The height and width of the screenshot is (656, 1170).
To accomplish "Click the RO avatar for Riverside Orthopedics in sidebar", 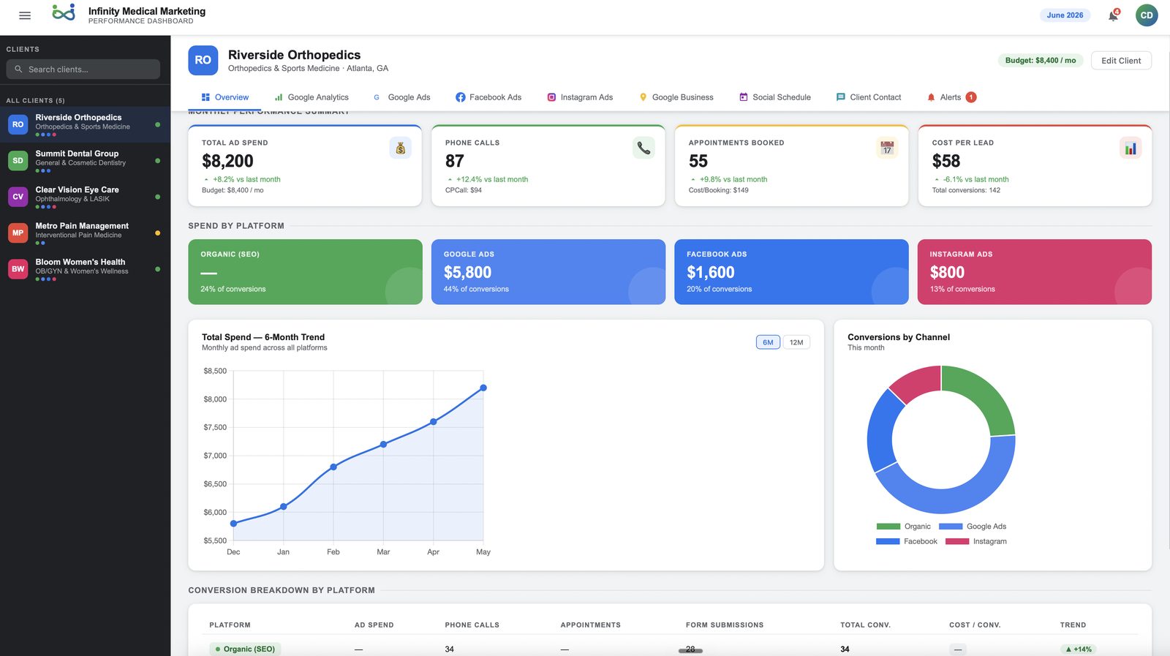I will point(18,124).
